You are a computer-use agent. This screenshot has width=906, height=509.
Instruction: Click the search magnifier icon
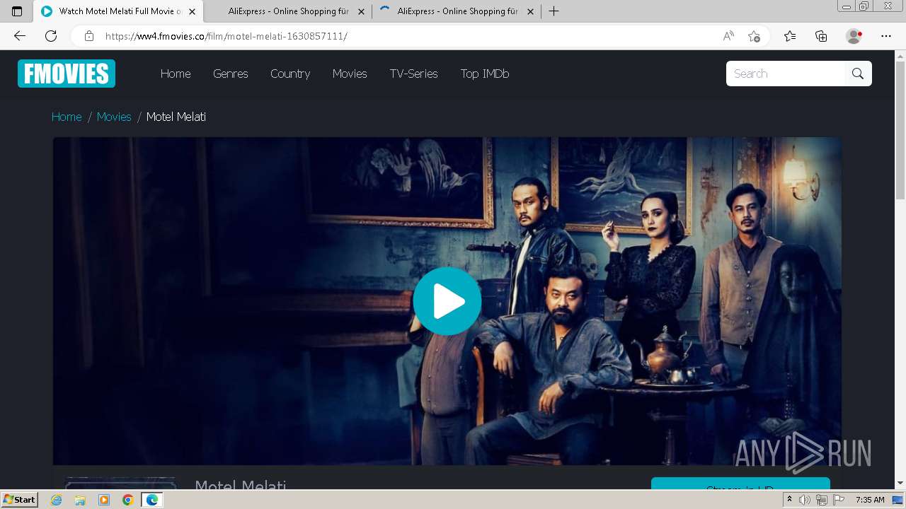coord(858,74)
